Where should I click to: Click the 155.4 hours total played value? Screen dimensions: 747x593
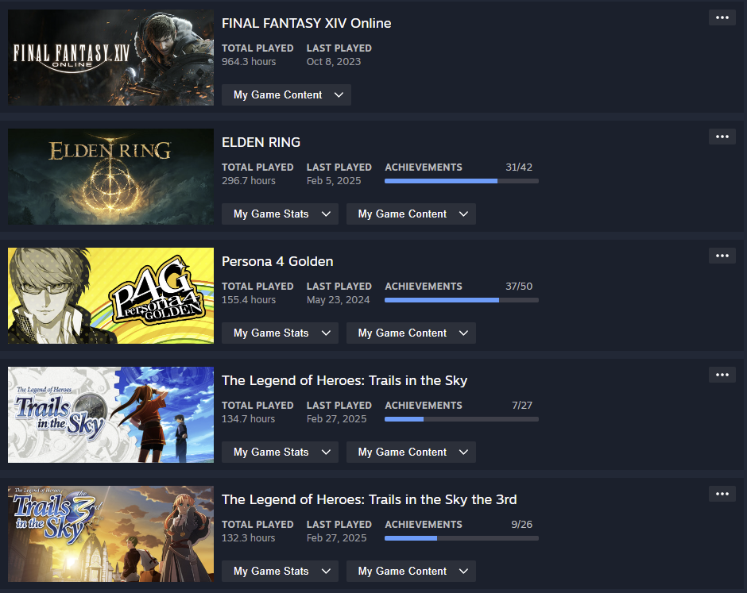tap(249, 299)
